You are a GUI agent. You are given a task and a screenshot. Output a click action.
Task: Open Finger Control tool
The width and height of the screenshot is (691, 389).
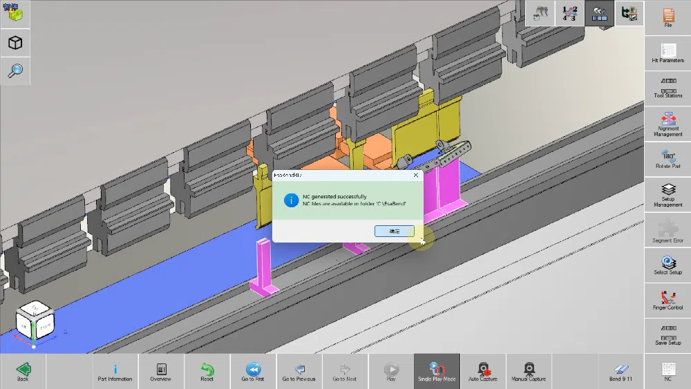pyautogui.click(x=668, y=301)
